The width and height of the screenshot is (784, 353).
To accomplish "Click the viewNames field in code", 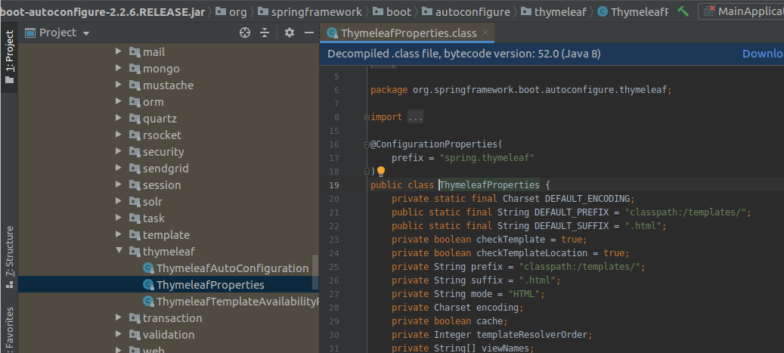I will point(505,348).
